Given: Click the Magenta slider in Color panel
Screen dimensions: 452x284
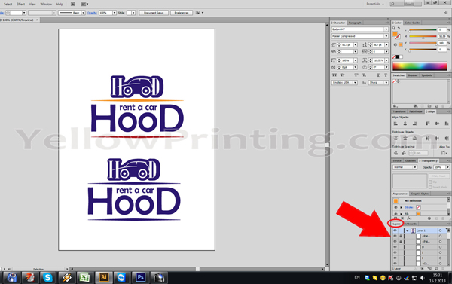Looking at the screenshot, I should pos(423,37).
